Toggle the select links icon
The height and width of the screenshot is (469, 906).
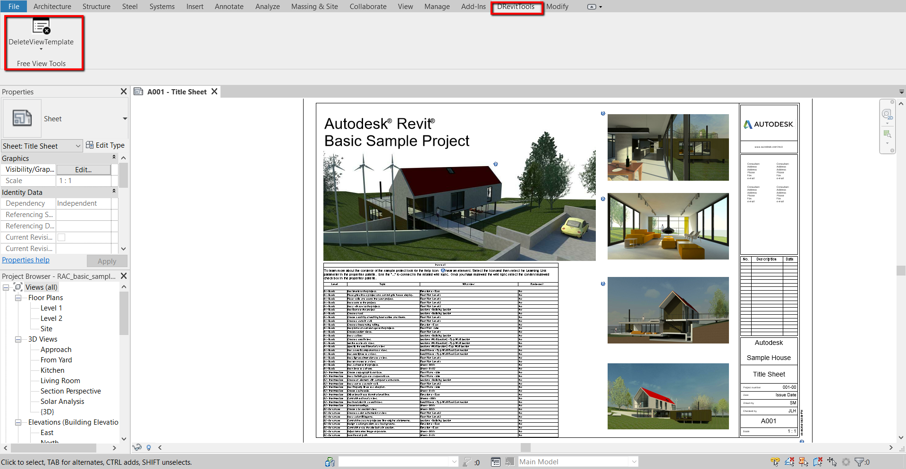click(x=775, y=462)
